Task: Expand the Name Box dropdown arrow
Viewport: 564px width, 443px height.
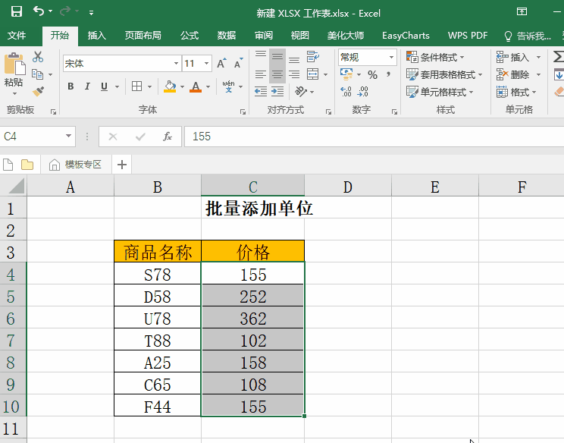Action: 69,137
